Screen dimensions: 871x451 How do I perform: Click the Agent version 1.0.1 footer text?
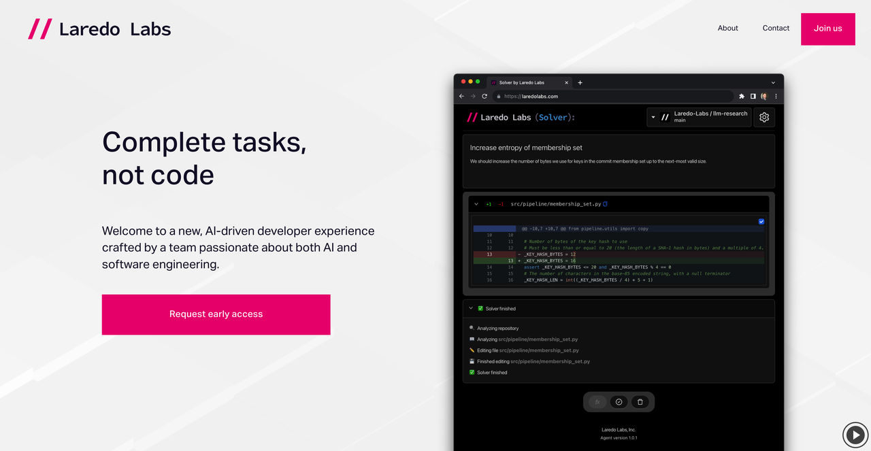(x=619, y=438)
